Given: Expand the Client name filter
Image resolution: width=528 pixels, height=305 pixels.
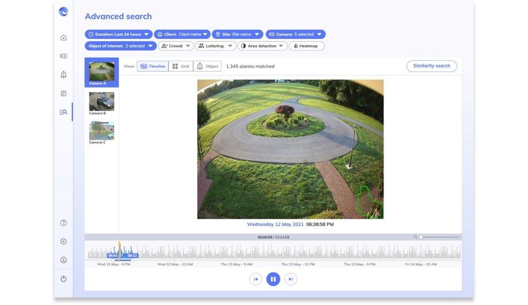Looking at the screenshot, I should [182, 34].
